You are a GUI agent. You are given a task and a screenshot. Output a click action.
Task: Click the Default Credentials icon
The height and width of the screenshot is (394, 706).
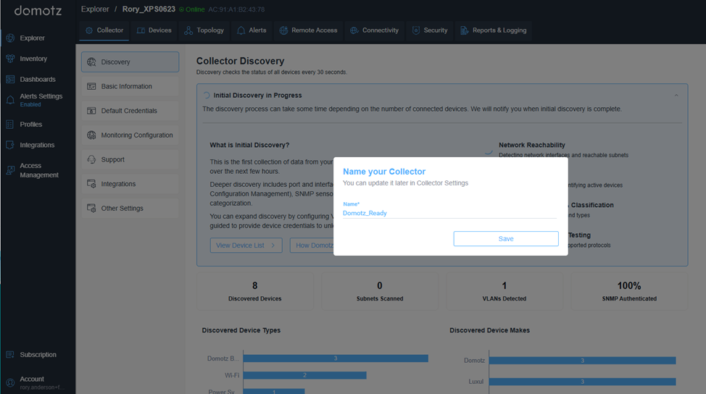(91, 111)
